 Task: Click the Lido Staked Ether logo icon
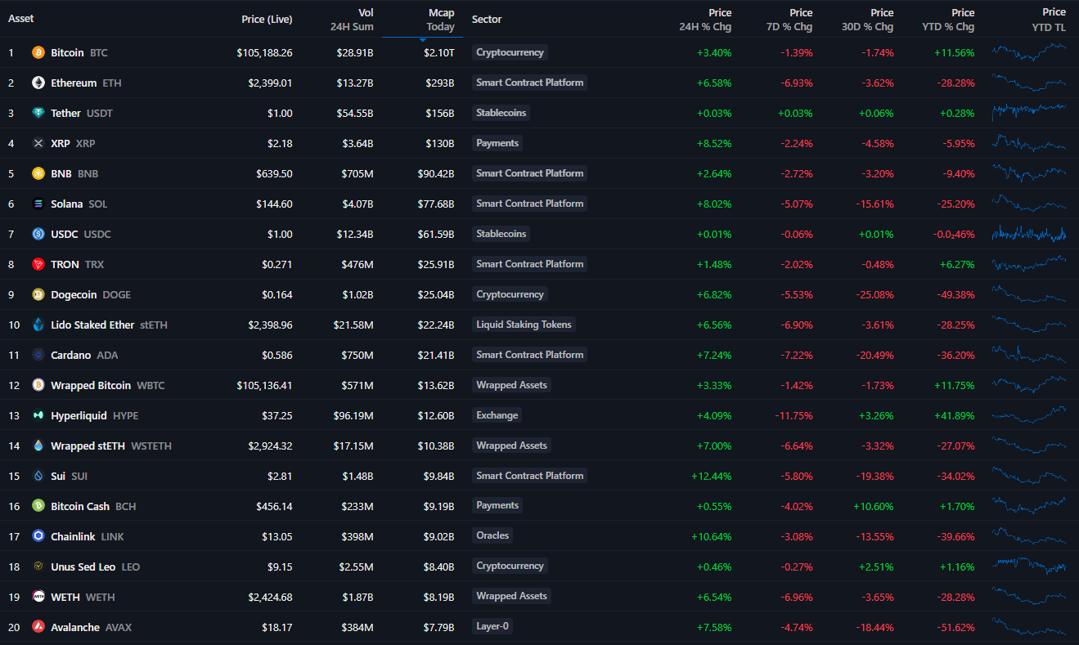click(x=38, y=325)
